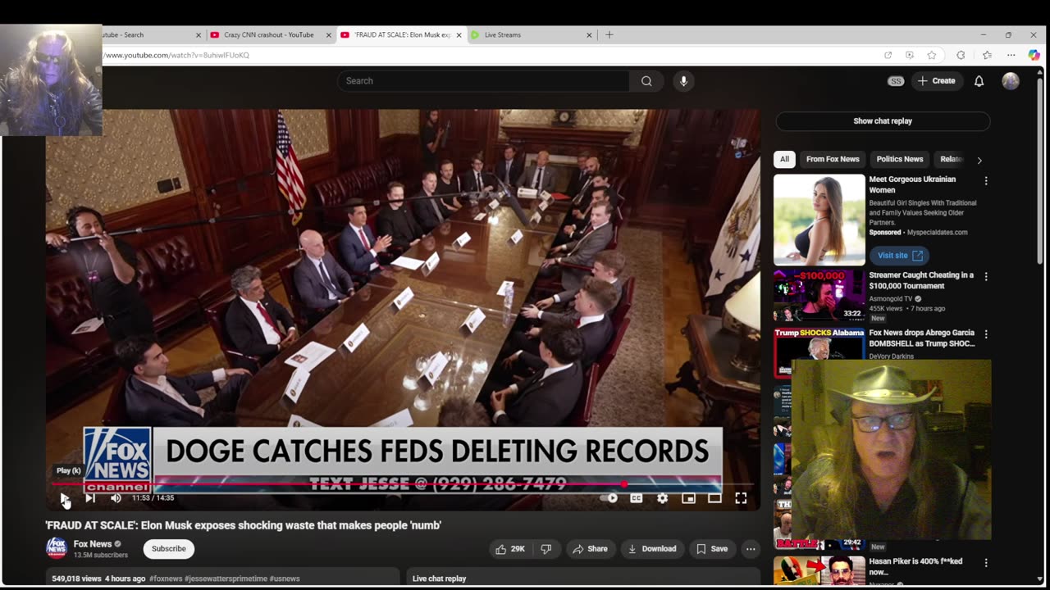Click the #jessewattersprimetime hashtag

tap(226, 579)
